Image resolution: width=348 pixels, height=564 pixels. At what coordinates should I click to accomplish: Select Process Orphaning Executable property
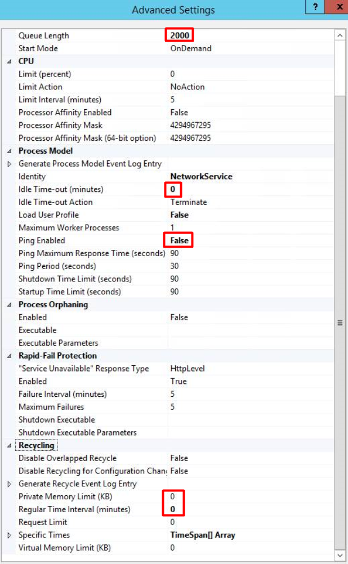click(37, 330)
